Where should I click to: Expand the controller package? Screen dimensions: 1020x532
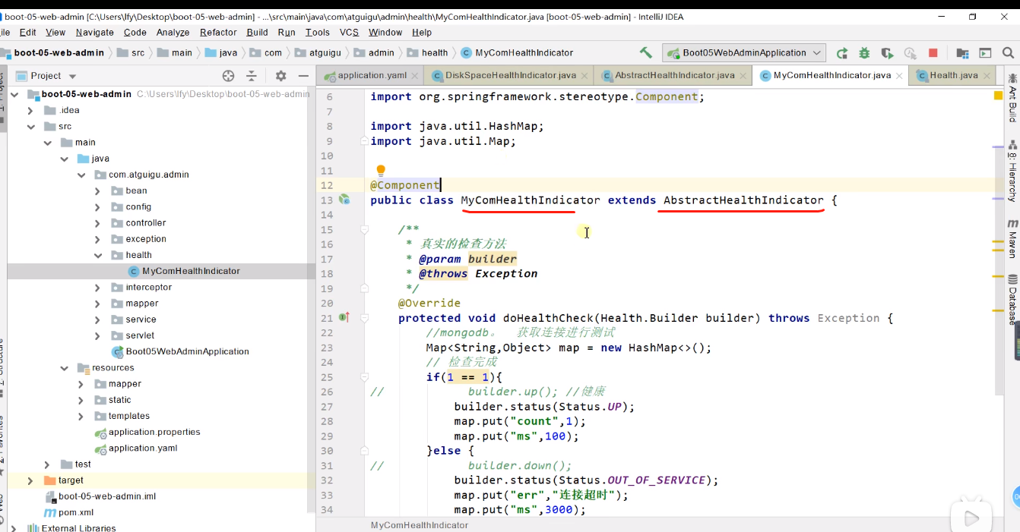97,223
